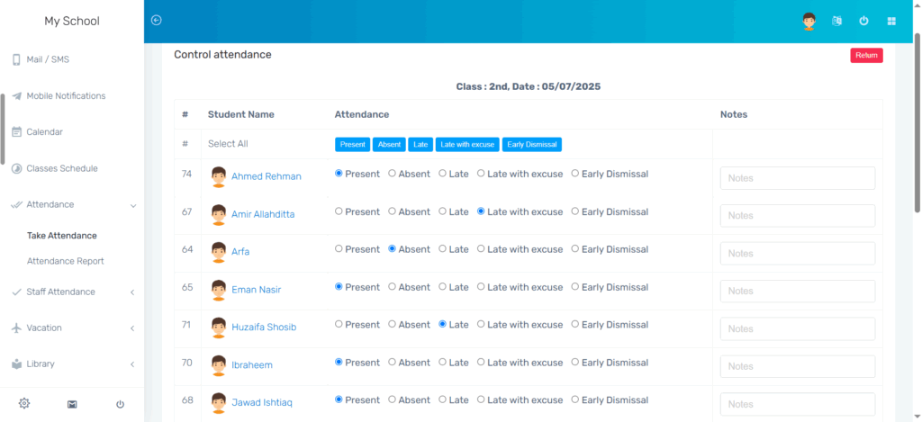
Task: Open Attendance Report from sidebar
Action: [x=65, y=261]
